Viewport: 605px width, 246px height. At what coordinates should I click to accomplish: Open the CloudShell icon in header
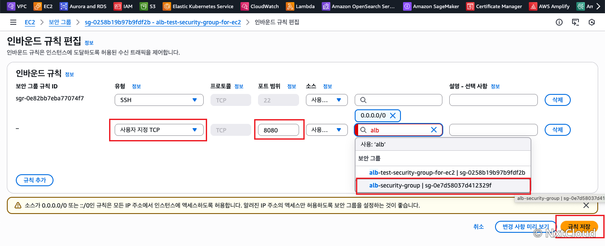575,22
